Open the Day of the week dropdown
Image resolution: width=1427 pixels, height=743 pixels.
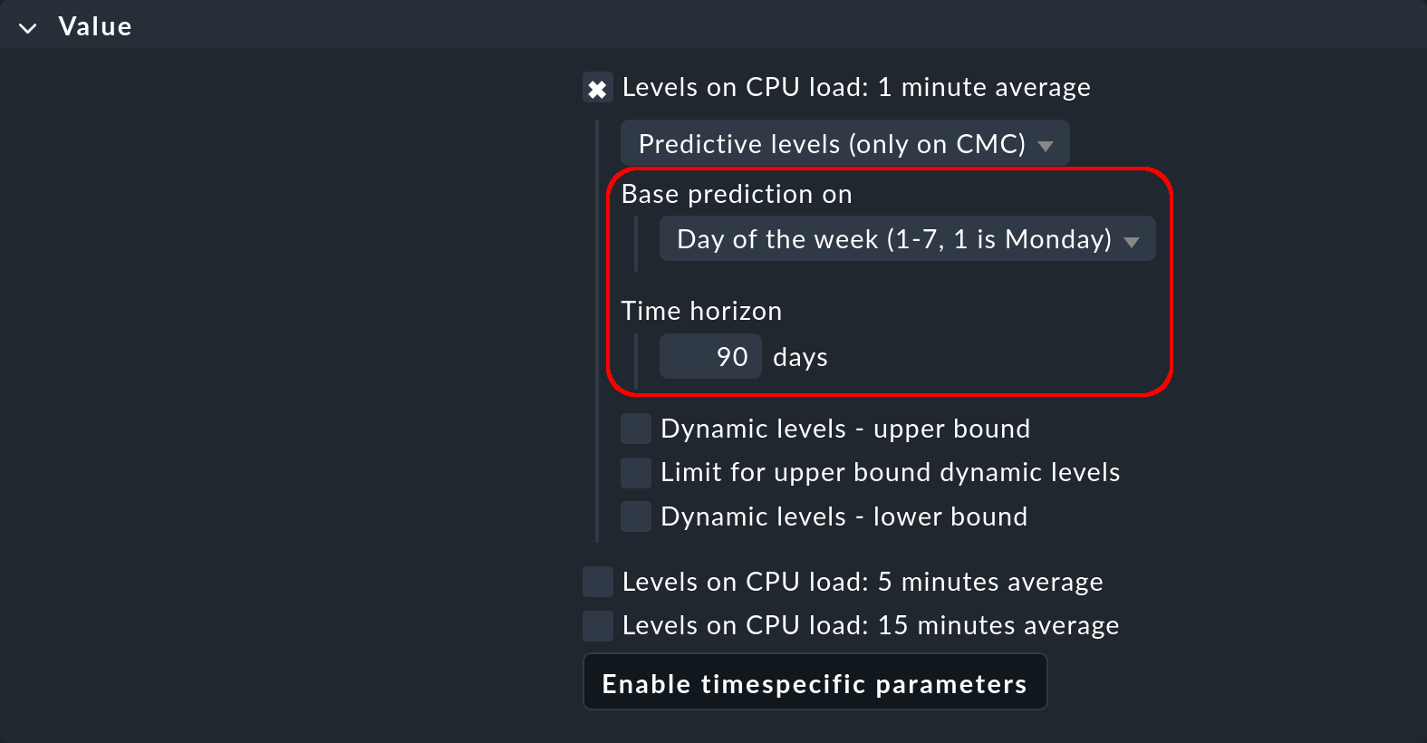pos(906,238)
